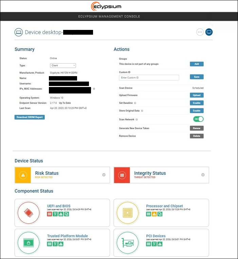Click the 'Up To Date' sensor version text

pyautogui.click(x=65, y=103)
